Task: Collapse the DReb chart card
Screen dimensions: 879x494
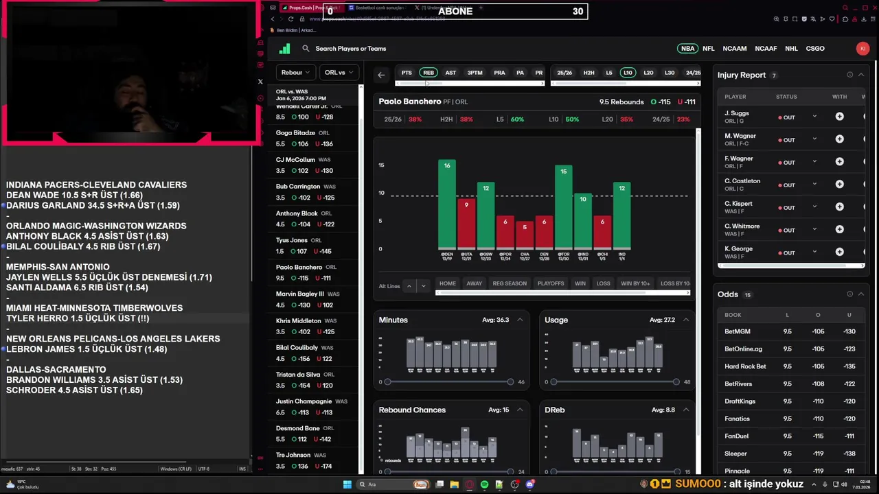Action: tap(685, 410)
